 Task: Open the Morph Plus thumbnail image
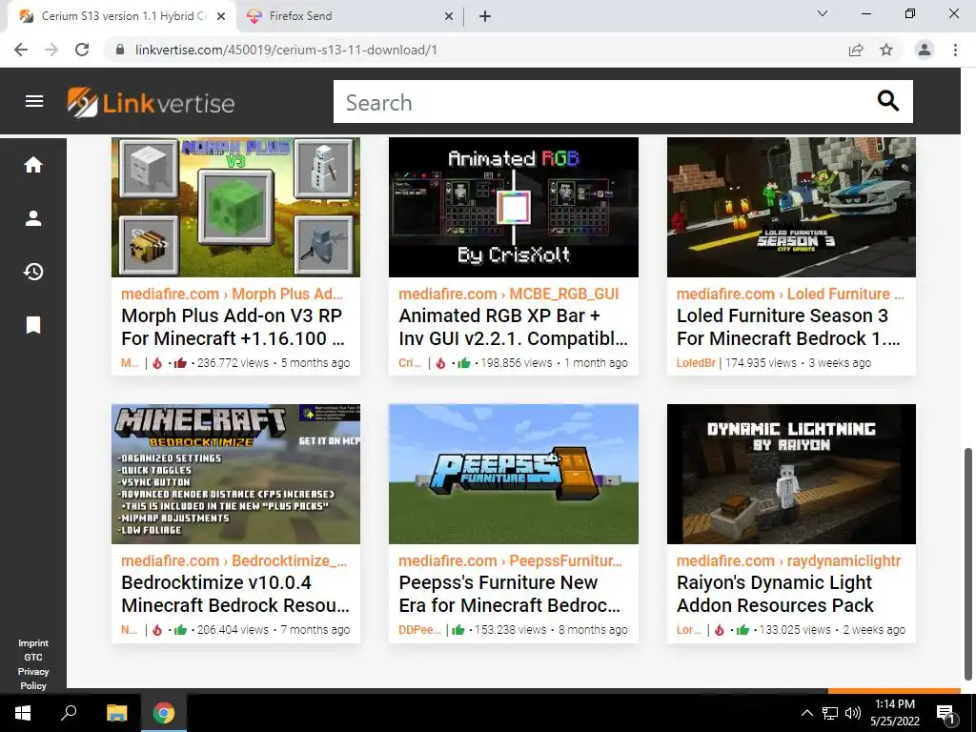236,207
